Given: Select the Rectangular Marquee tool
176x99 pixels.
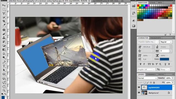Looking at the screenshot, I should [4, 9].
